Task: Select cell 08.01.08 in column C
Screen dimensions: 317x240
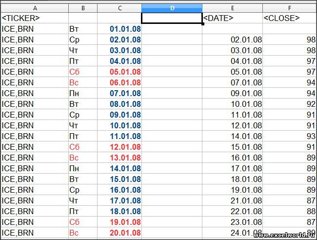Action: click(x=119, y=104)
